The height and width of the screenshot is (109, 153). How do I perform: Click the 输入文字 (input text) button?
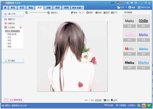(x=13, y=14)
